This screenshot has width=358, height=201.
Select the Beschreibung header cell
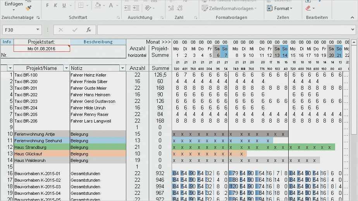98,42
